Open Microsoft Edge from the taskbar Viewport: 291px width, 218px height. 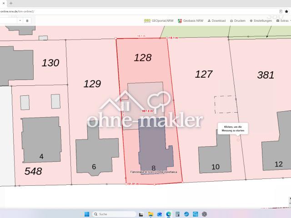tap(169, 214)
